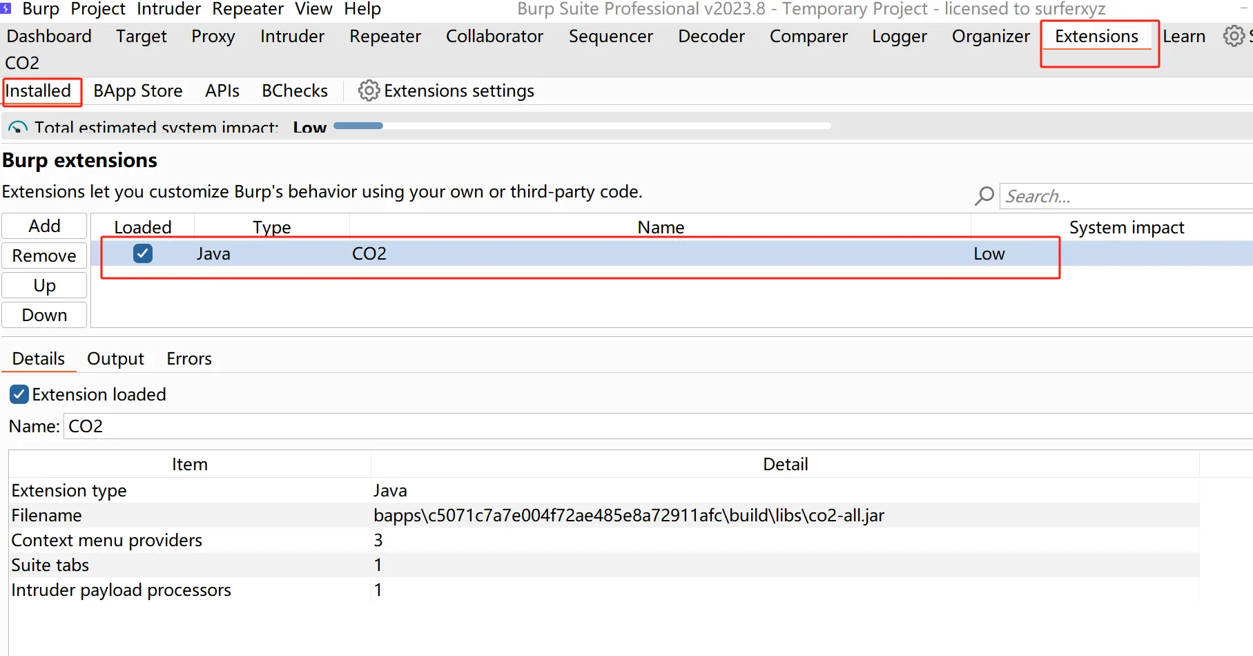
Task: Open the settings gear icon in the top bar
Action: point(1234,36)
